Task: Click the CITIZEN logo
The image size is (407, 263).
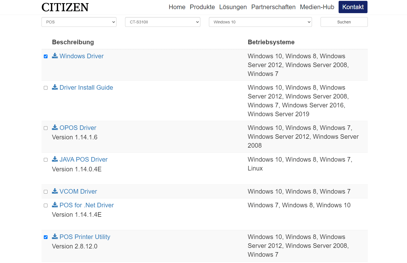Action: (65, 7)
